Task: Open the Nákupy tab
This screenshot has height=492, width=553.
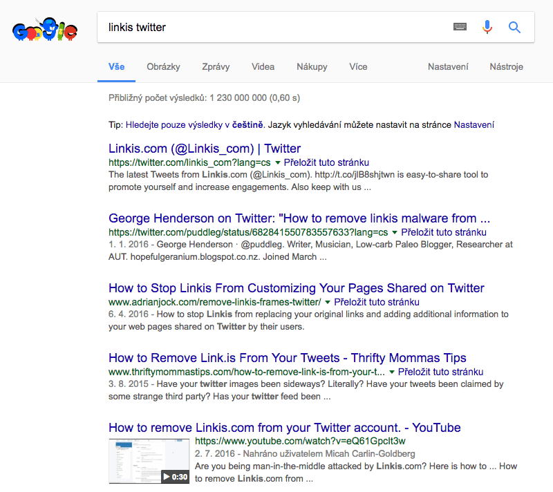Action: (312, 67)
